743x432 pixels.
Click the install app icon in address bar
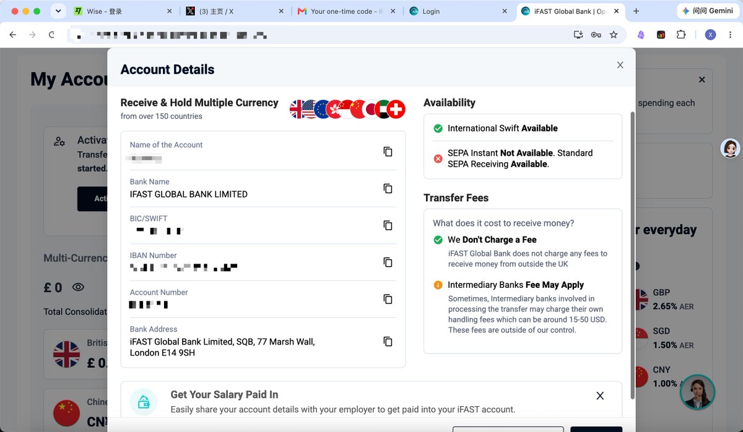tap(579, 35)
